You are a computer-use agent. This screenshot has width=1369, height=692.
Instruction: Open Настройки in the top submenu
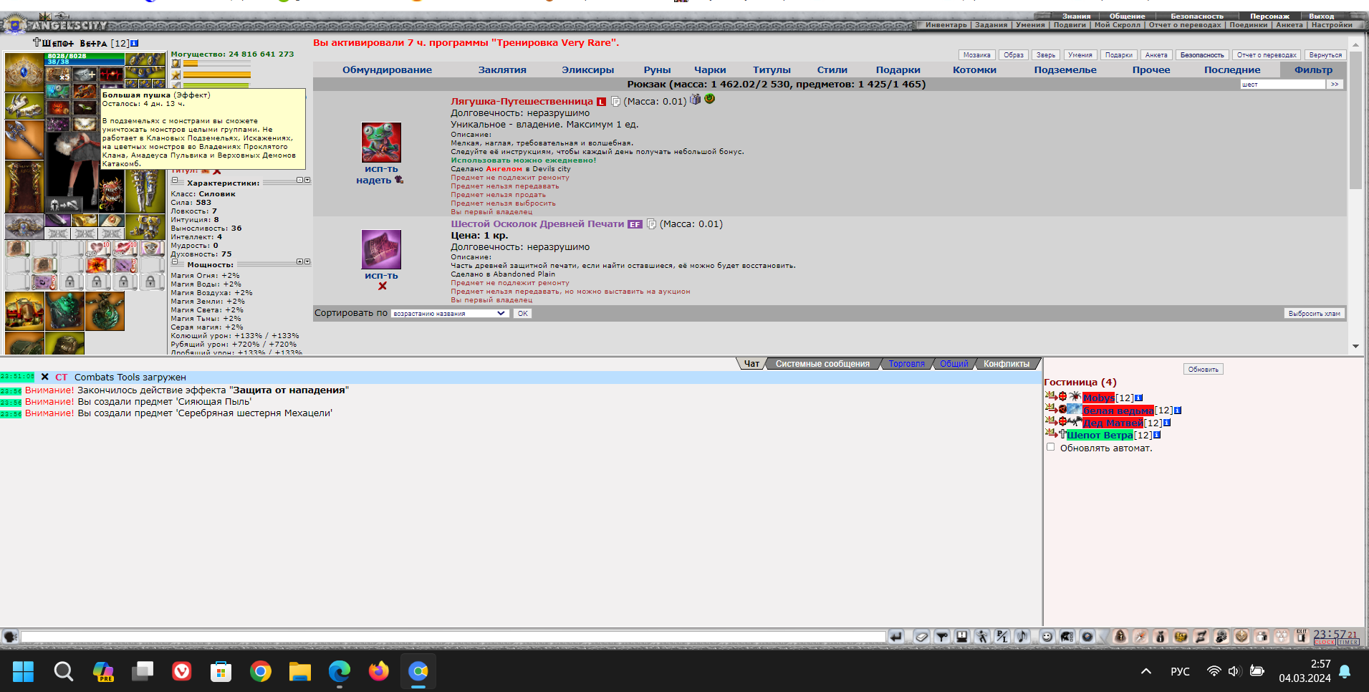pyautogui.click(x=1332, y=24)
